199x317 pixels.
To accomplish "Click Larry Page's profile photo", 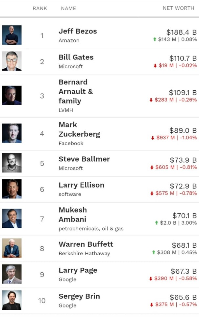I will click(12, 274).
